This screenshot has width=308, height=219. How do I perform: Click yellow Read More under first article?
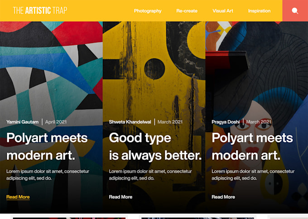pyautogui.click(x=18, y=197)
